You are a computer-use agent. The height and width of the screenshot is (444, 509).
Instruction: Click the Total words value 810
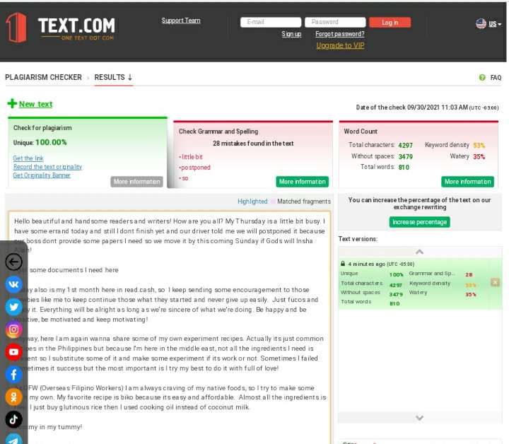(x=404, y=167)
